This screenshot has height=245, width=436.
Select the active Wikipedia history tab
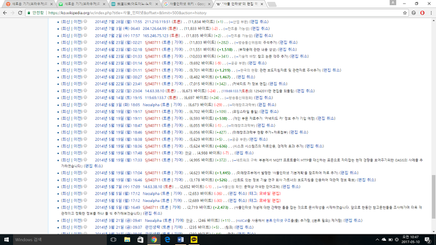[x=240, y=4]
